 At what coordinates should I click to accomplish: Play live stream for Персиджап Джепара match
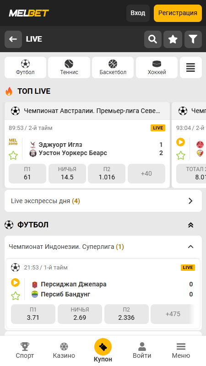pos(16,283)
